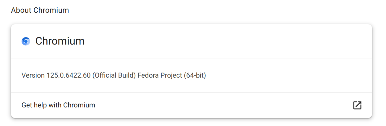Click the large Chromium title text
This screenshot has width=386, height=126.
[60, 41]
